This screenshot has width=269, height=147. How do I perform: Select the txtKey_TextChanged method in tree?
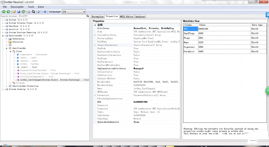point(54,80)
